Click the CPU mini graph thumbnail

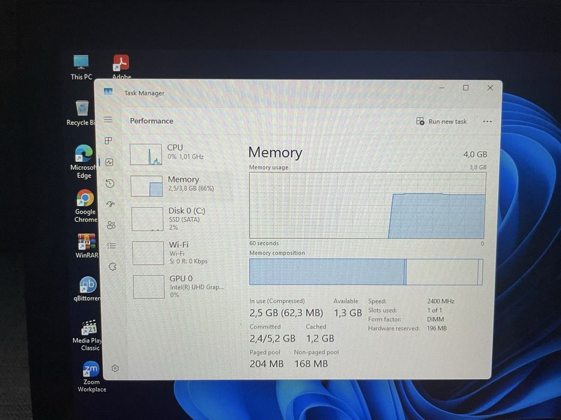[146, 154]
